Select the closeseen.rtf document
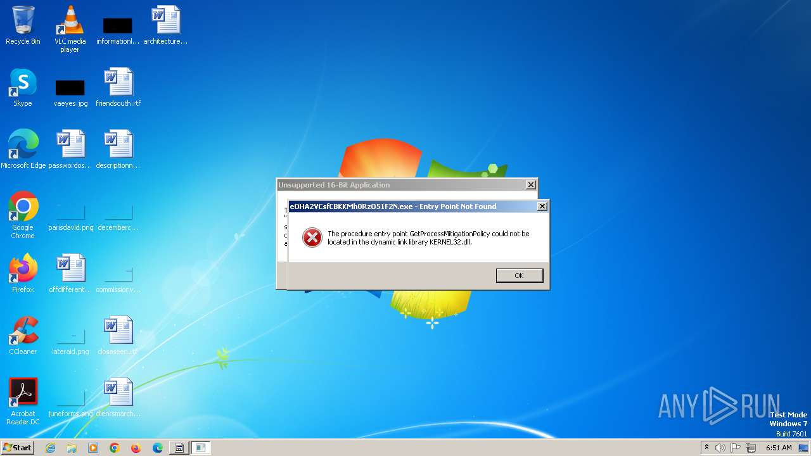This screenshot has height=456, width=811. pyautogui.click(x=118, y=336)
